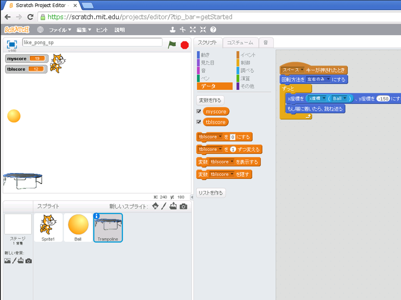Switch to the コスチューム tab
Viewport: 401px width, 300px height.
pos(241,42)
